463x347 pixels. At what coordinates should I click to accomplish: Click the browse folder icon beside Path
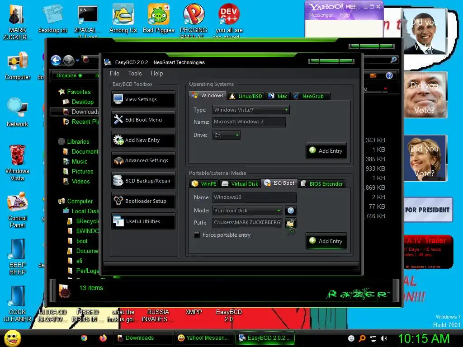click(x=291, y=223)
